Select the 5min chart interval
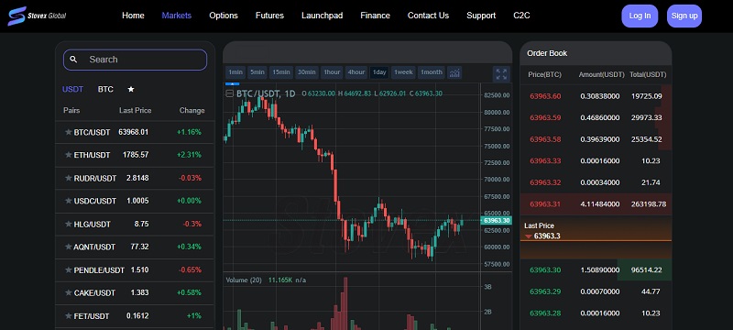The width and height of the screenshot is (733, 330). pyautogui.click(x=257, y=72)
